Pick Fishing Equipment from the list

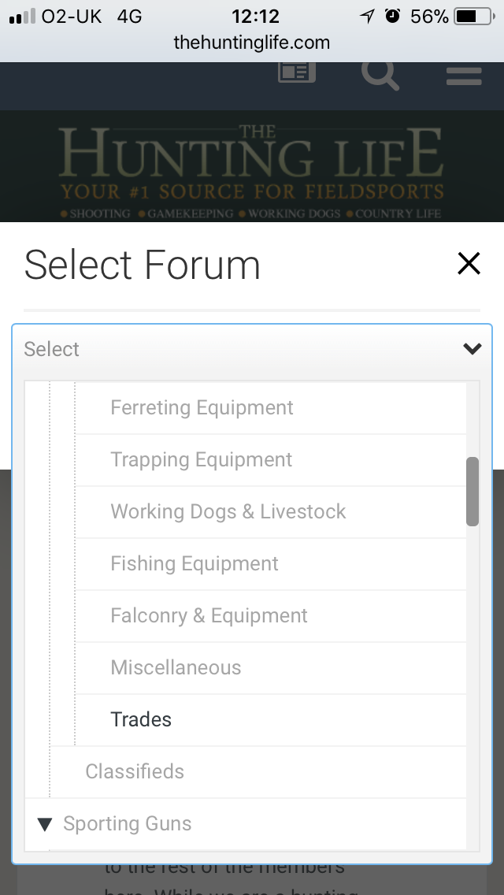pyautogui.click(x=195, y=564)
